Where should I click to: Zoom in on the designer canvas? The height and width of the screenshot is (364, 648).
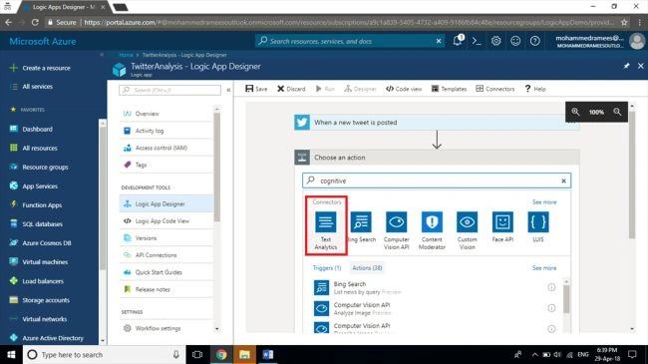[x=575, y=112]
